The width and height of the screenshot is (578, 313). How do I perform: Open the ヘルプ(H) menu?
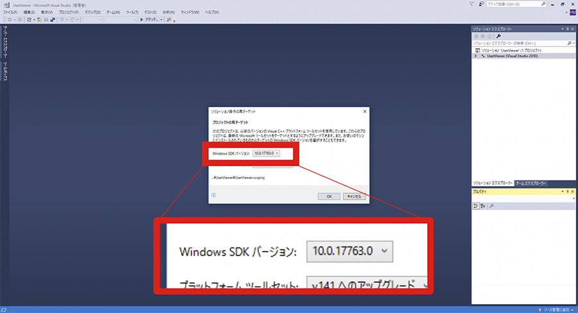point(212,12)
